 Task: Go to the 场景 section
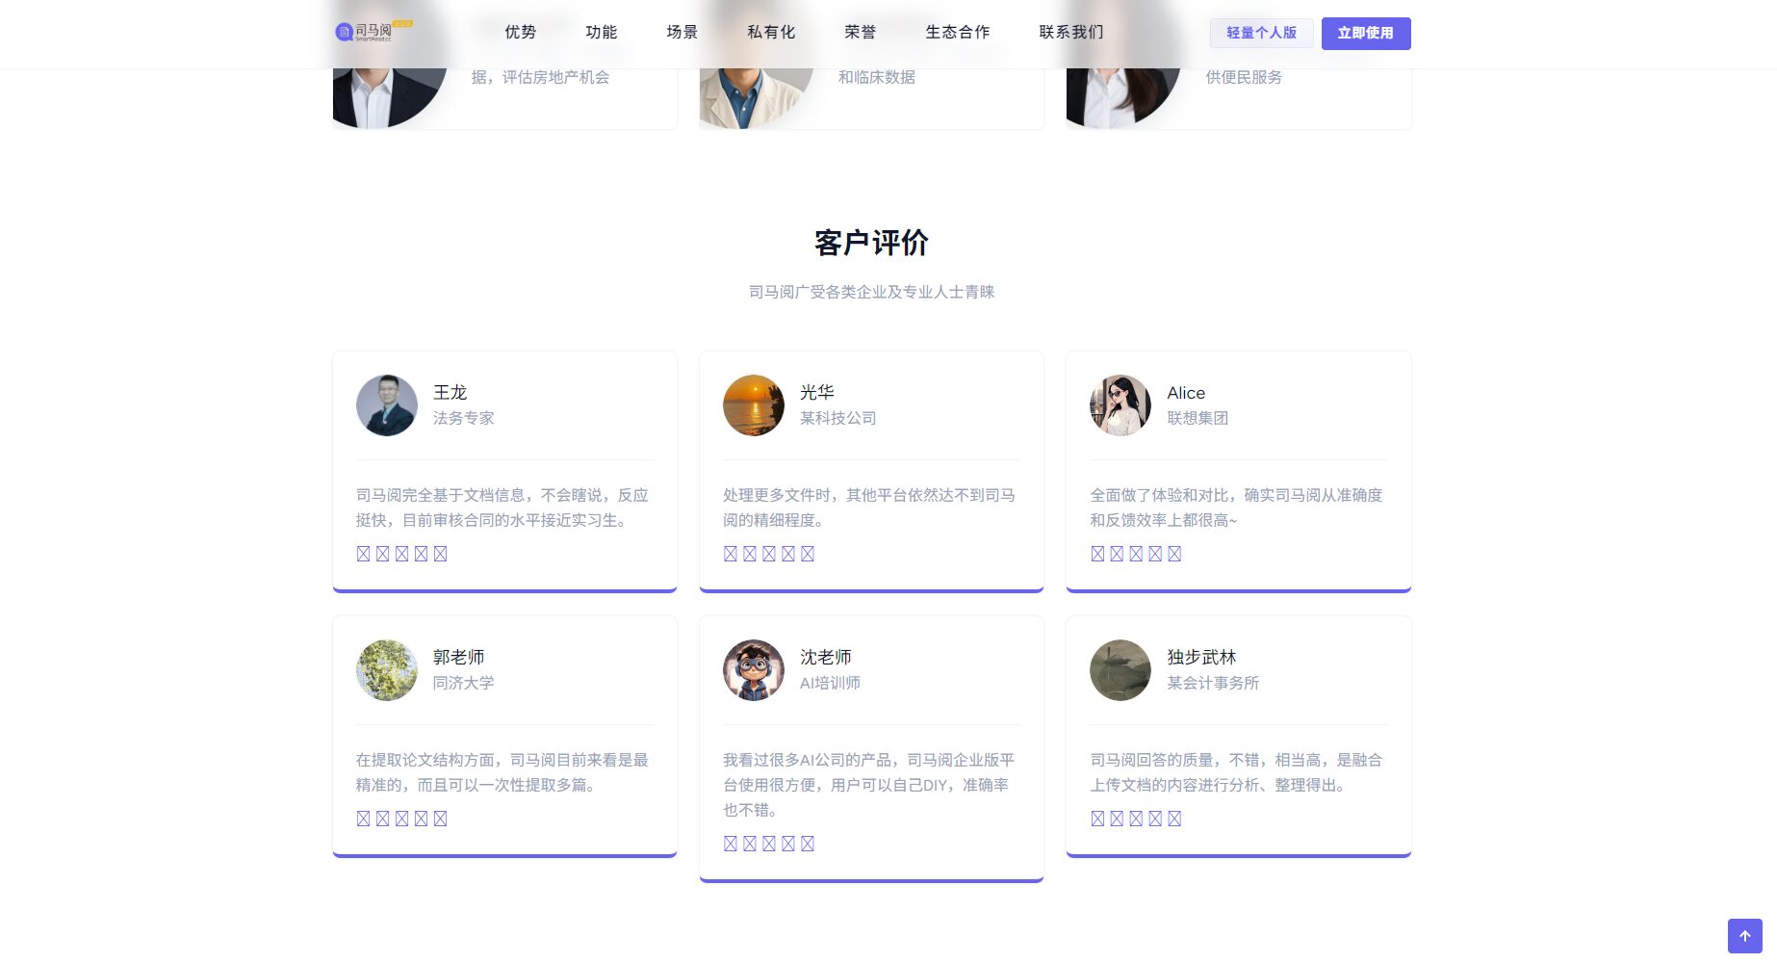tap(682, 32)
